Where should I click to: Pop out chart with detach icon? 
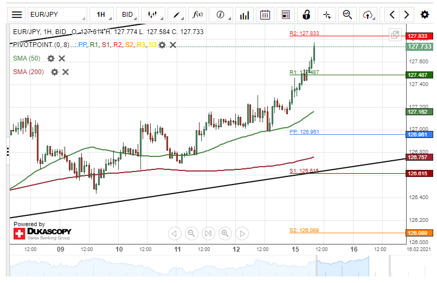(x=395, y=35)
